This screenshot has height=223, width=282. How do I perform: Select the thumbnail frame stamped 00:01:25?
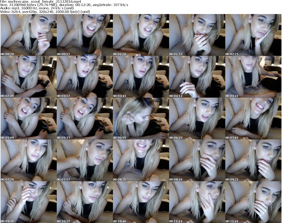141,35
